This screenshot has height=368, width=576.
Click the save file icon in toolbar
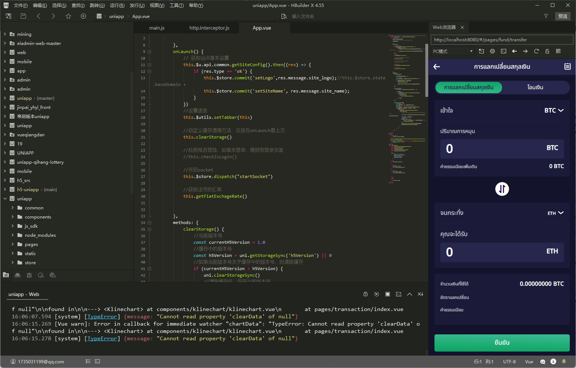pyautogui.click(x=23, y=16)
